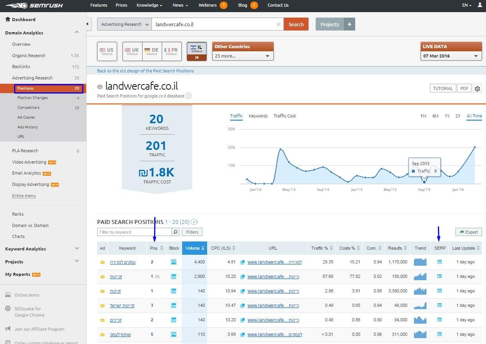Click trend chart in 1,170,000 results row
The width and height of the screenshot is (486, 344).
[x=420, y=262]
